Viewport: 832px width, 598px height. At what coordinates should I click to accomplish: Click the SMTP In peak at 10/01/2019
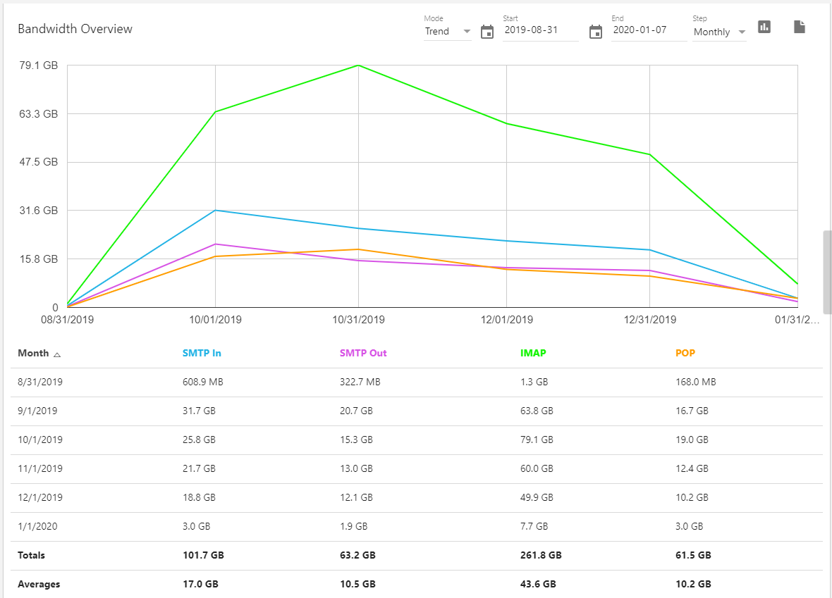tap(215, 210)
